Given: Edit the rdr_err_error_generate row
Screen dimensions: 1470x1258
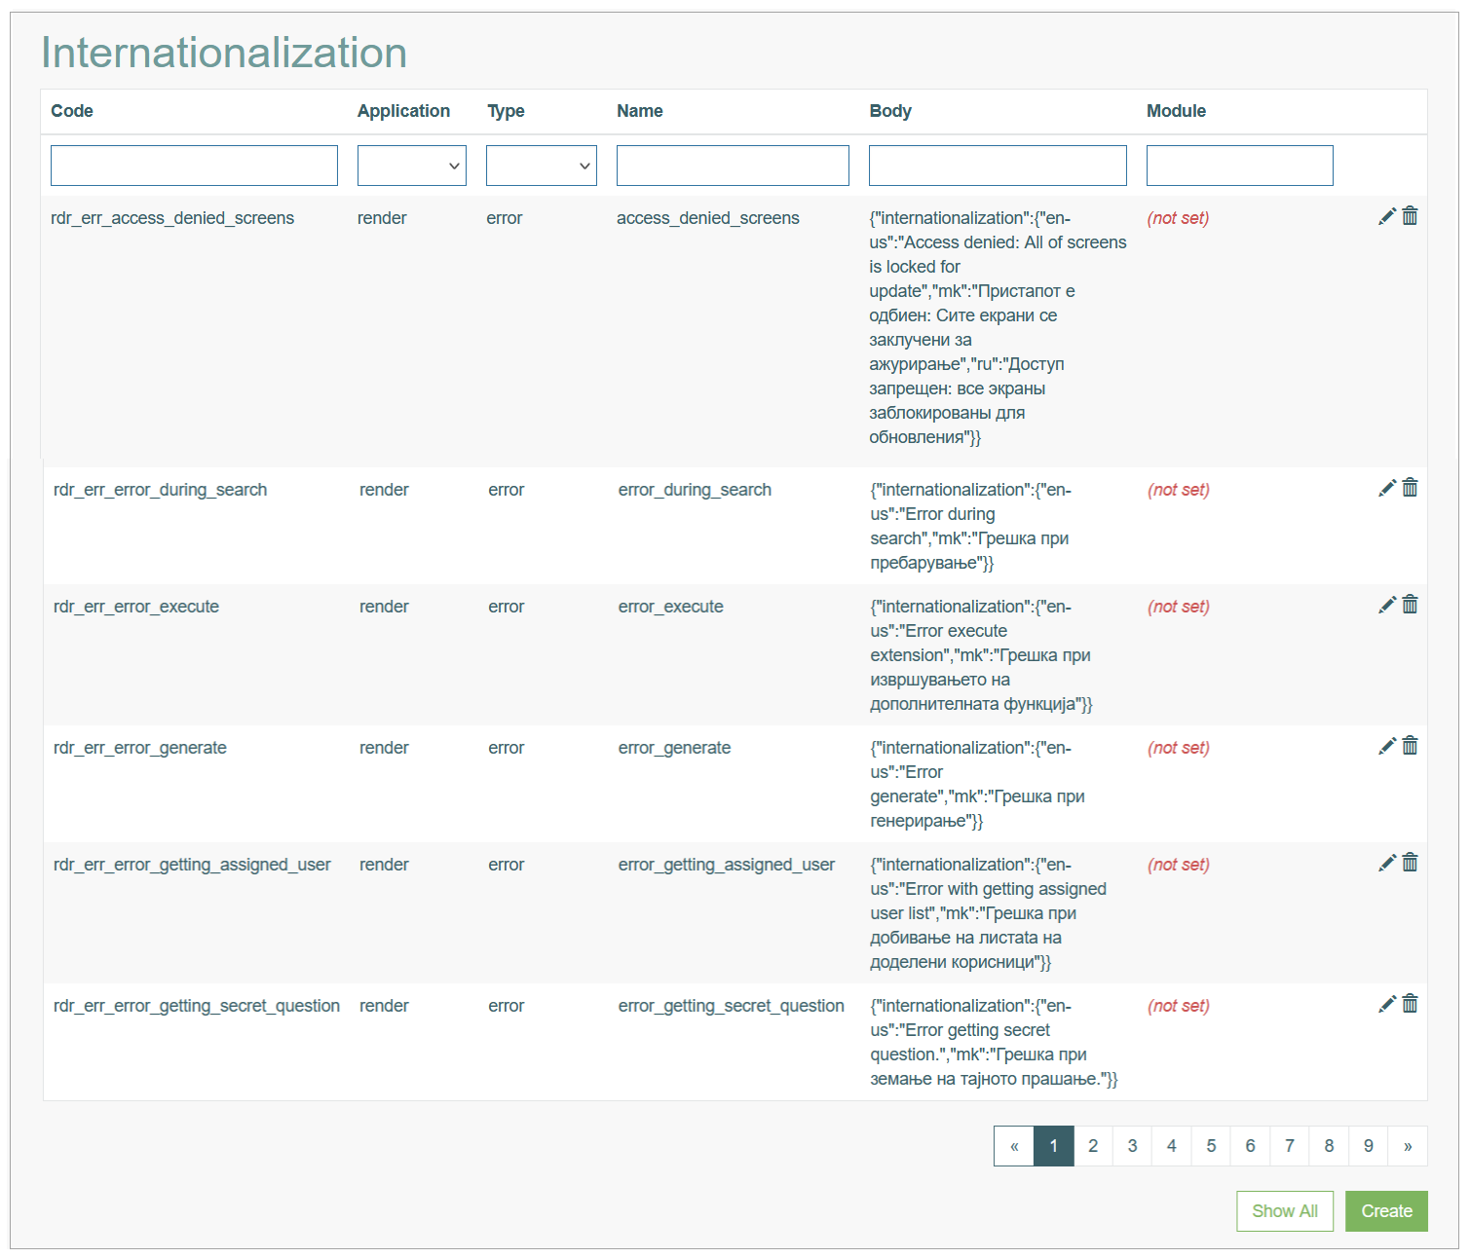Looking at the screenshot, I should pyautogui.click(x=1387, y=747).
